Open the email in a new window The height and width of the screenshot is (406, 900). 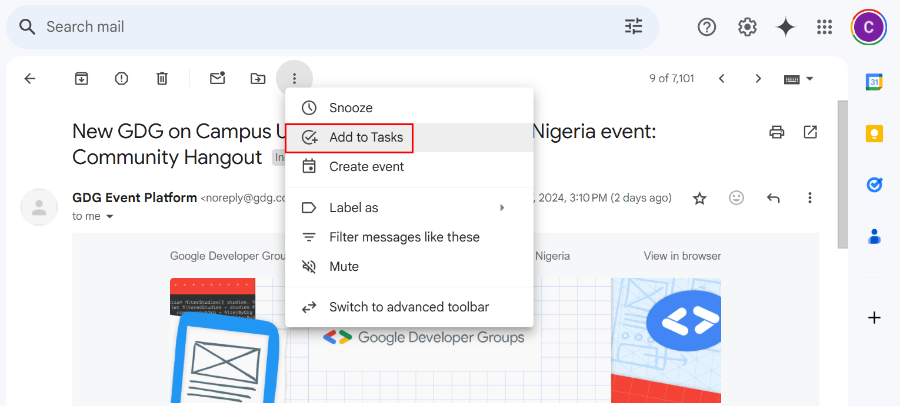[810, 132]
